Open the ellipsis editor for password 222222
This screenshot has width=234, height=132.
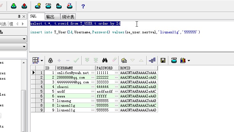(117, 77)
